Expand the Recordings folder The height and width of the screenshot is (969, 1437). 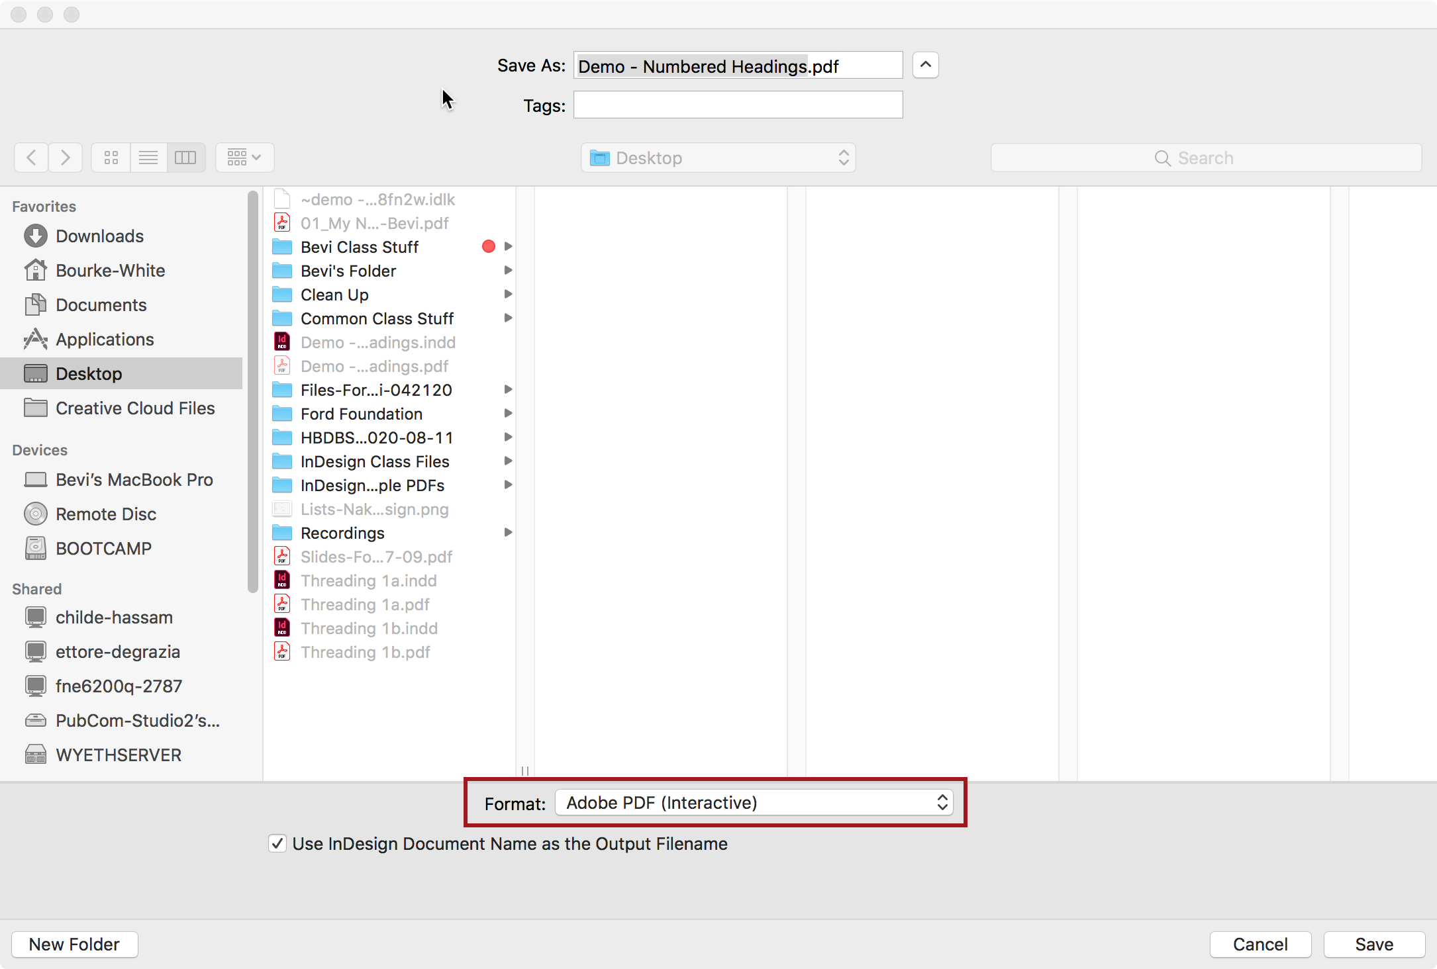click(x=507, y=532)
